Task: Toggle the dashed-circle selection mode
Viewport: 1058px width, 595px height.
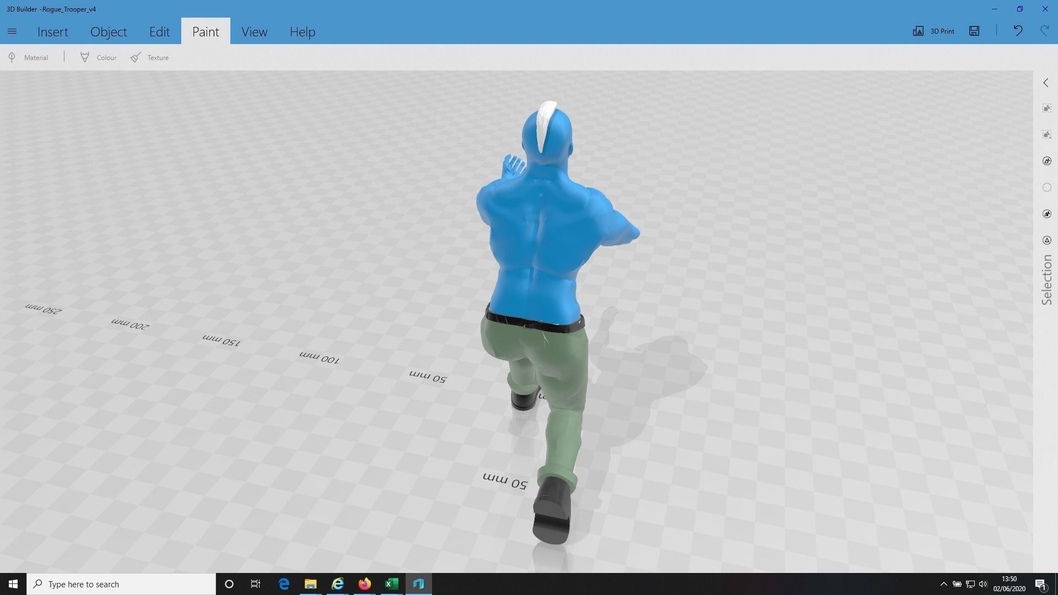Action: 1047,188
